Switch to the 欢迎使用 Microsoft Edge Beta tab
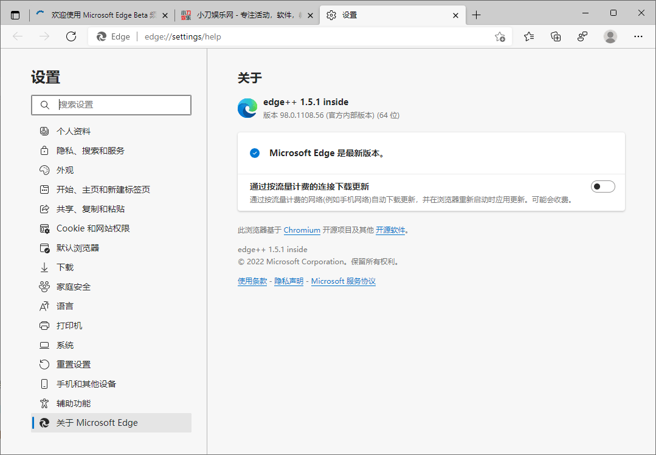Screen dimensions: 656x455 (101, 15)
